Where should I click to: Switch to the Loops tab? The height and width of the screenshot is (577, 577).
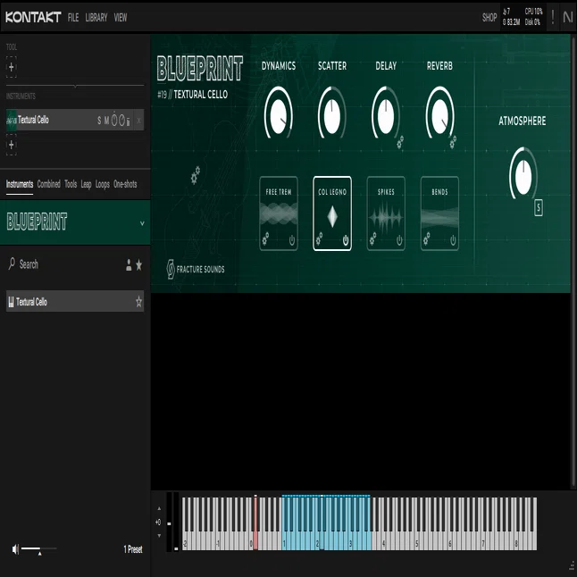pyautogui.click(x=103, y=184)
